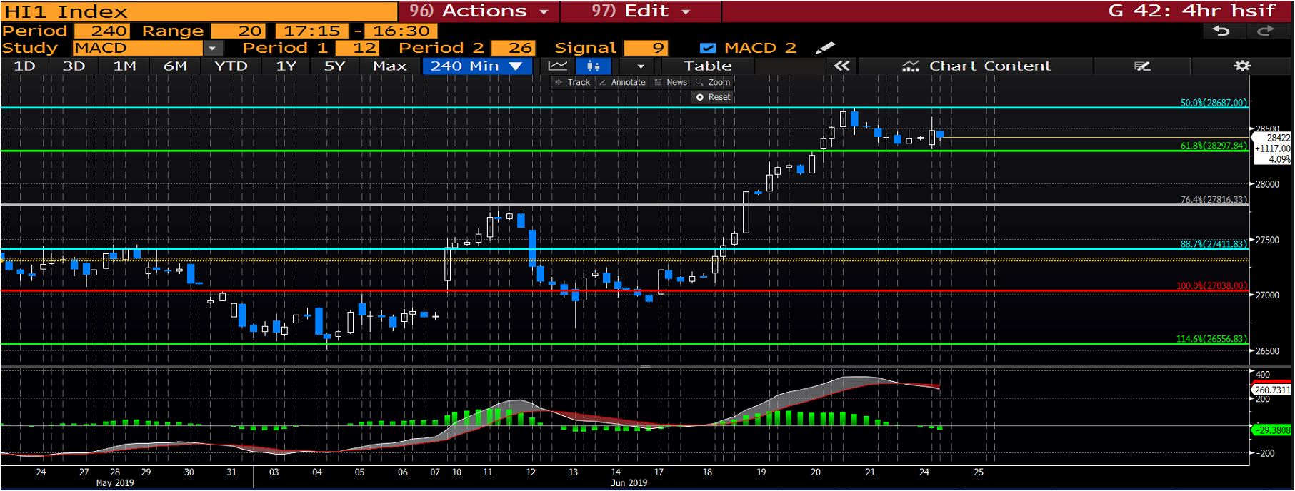The width and height of the screenshot is (1295, 491).
Task: Select the YTD time range
Action: coord(231,66)
